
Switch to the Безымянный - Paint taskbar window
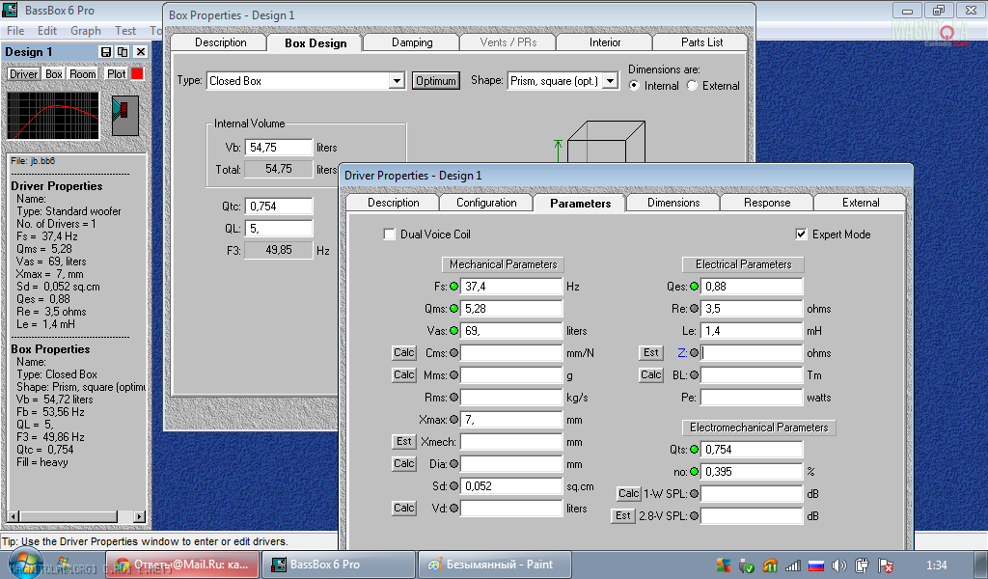[x=495, y=565]
